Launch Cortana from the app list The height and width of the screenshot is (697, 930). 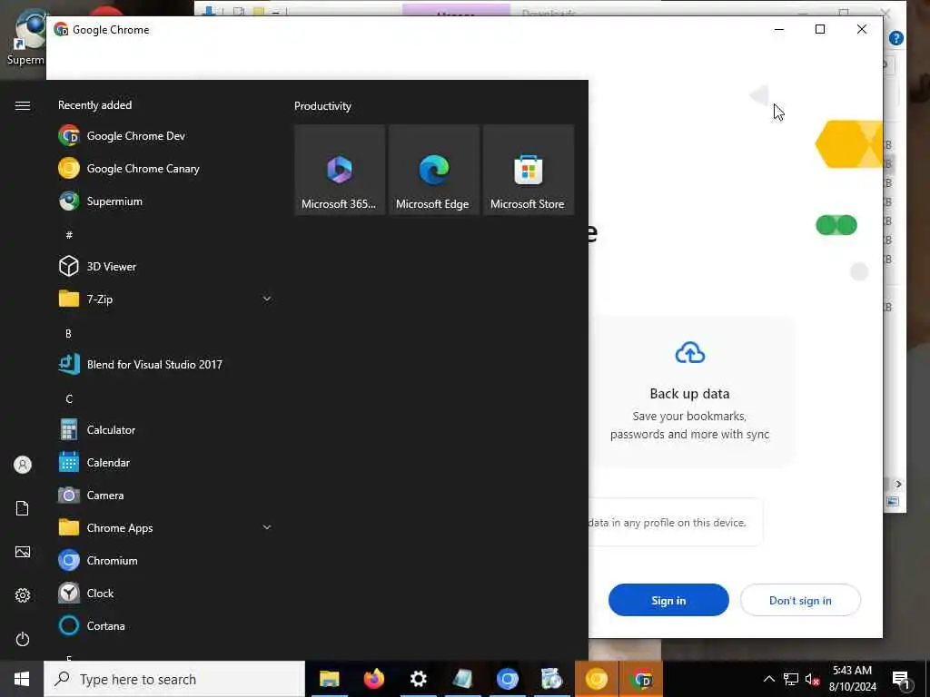click(x=165, y=625)
